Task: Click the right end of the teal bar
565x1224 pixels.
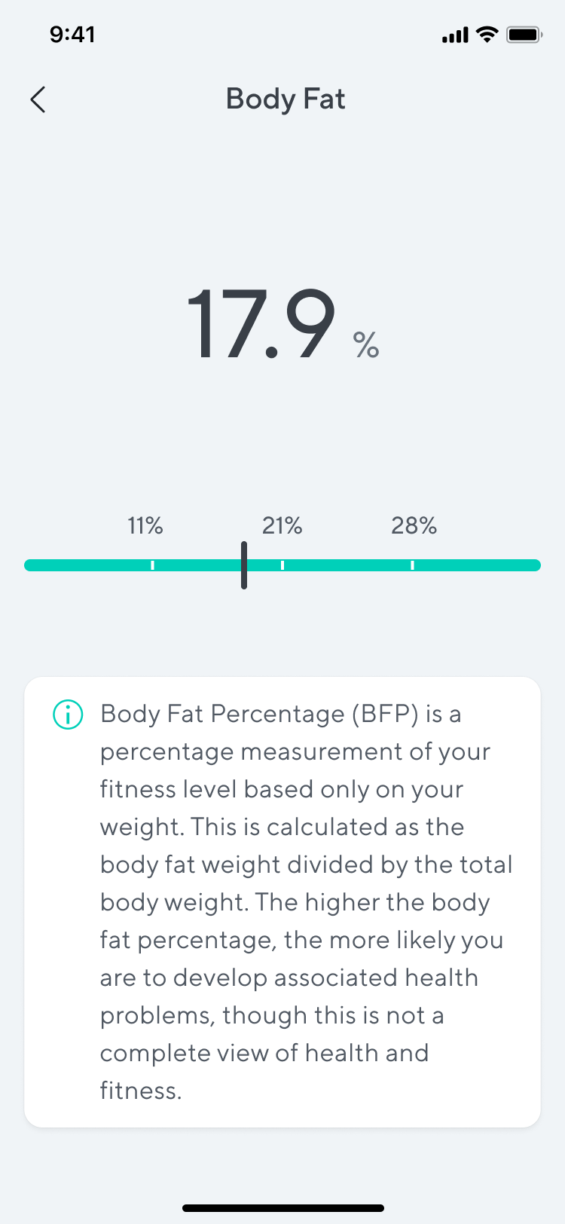Action: click(533, 565)
